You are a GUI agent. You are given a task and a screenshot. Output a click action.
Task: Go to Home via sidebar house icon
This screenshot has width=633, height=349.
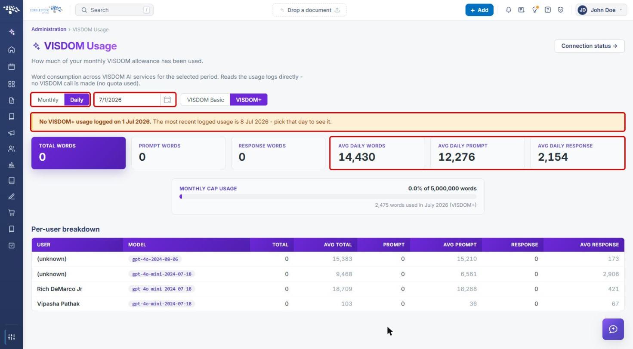coord(12,49)
